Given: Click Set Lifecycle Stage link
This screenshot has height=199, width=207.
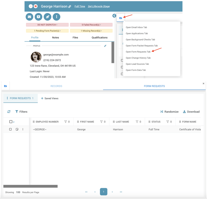Looking at the screenshot, I should tap(99, 6).
